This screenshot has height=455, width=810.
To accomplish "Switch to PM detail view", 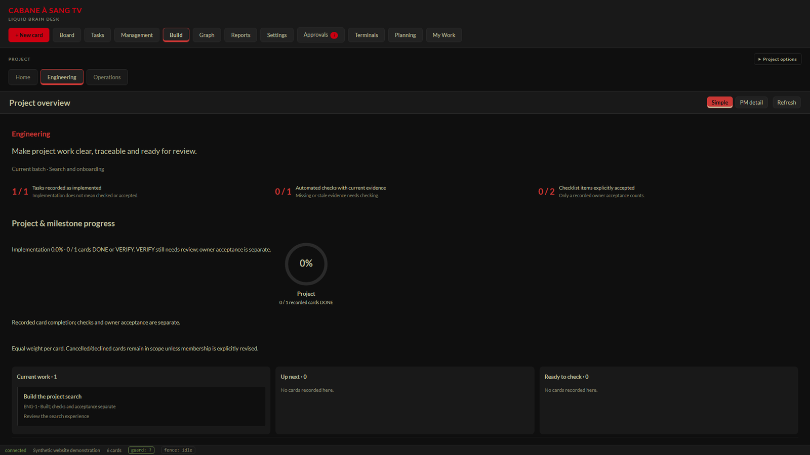I will [x=751, y=102].
